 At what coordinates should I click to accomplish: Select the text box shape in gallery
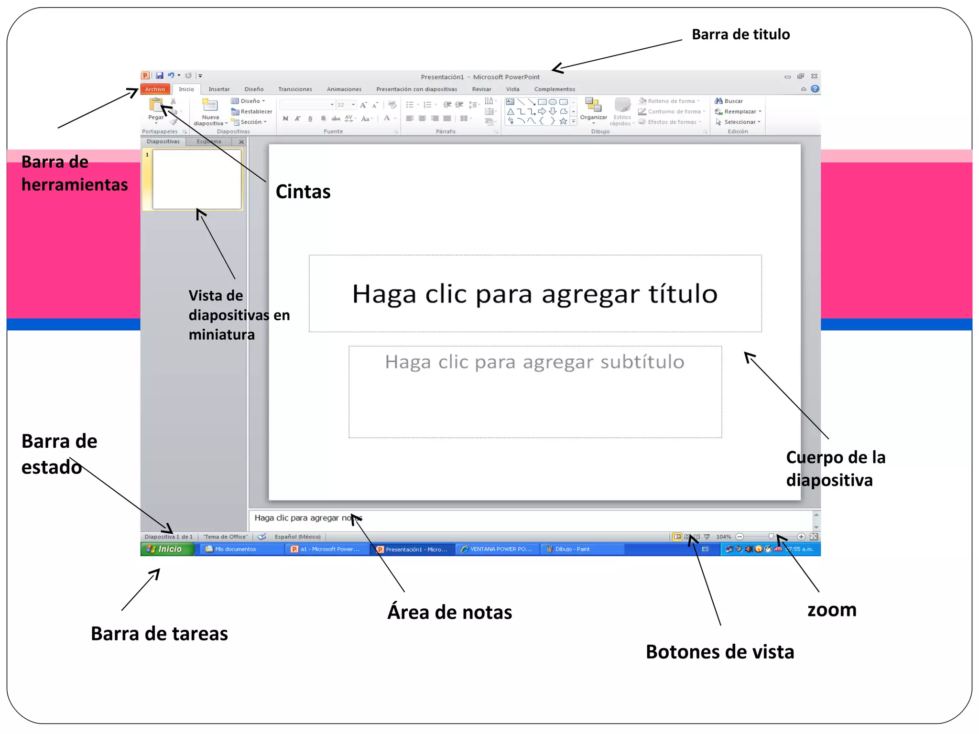click(x=511, y=102)
